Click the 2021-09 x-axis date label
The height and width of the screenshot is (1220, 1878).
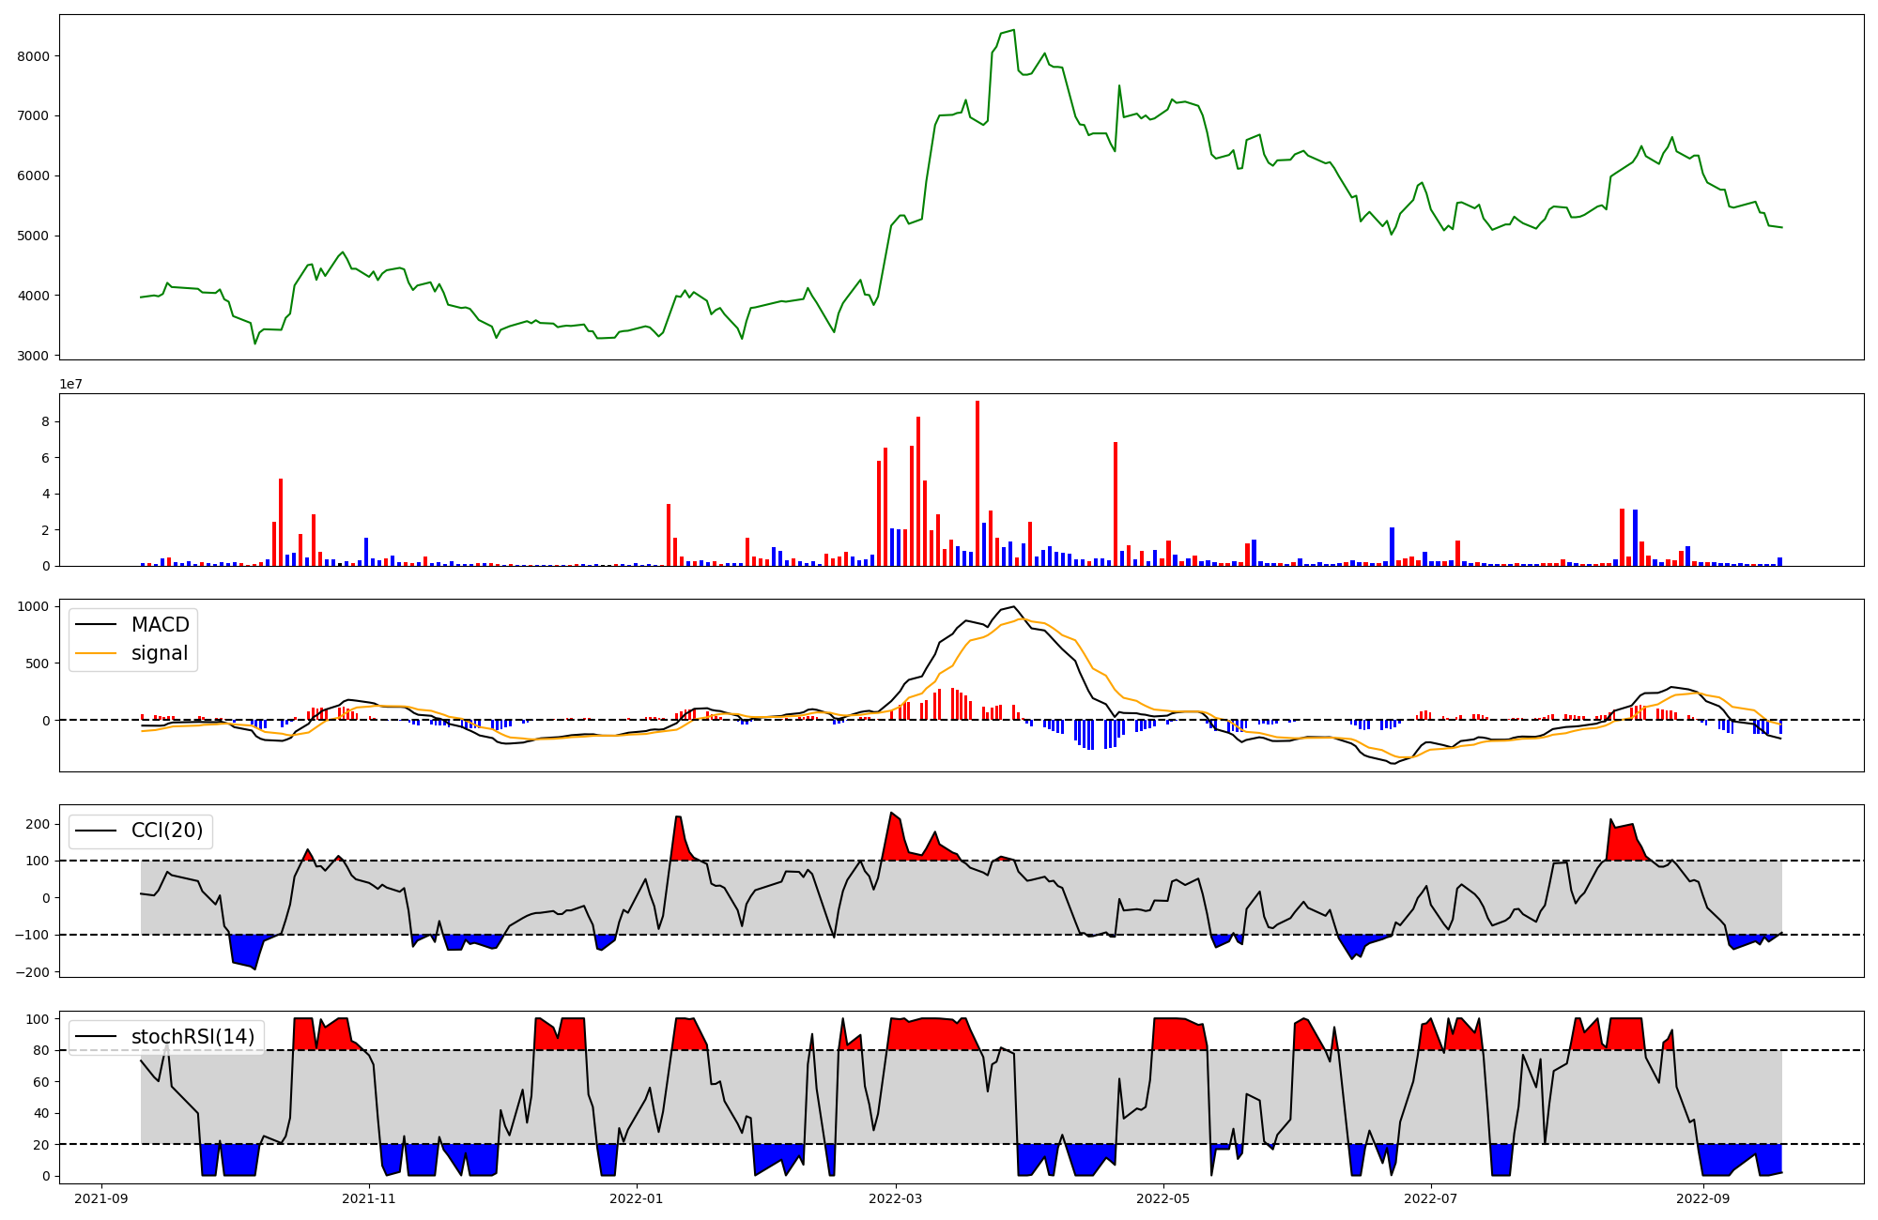pos(101,1198)
